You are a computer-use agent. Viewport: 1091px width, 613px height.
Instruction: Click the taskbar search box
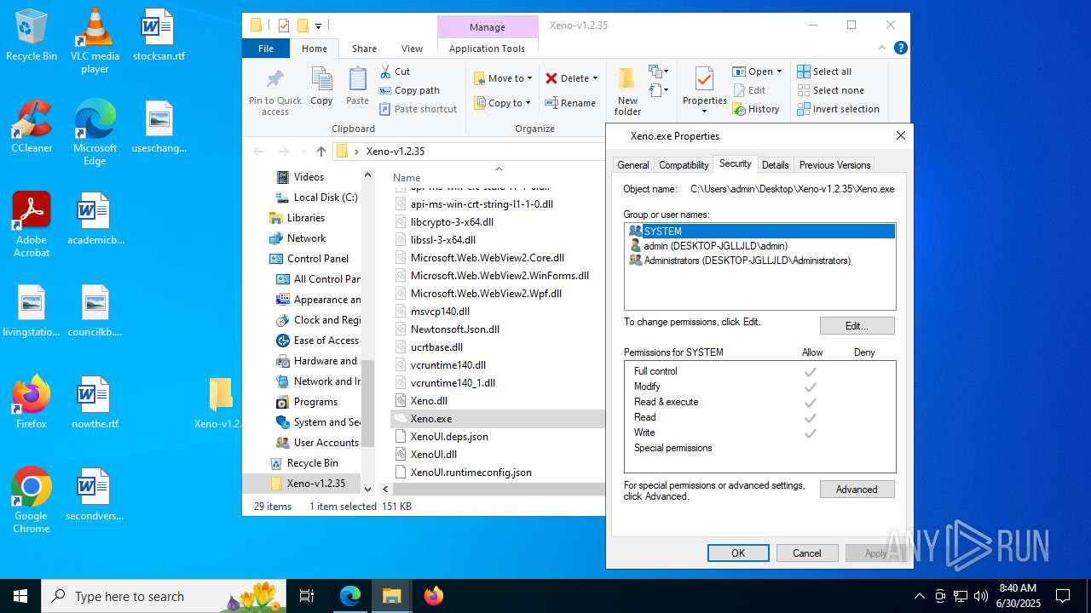(x=164, y=596)
